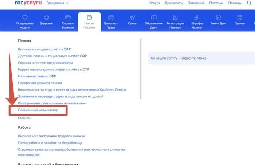Open the Справки Выписки folder icon

click(x=68, y=17)
